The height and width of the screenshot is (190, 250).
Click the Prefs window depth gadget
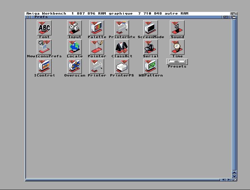click(234, 17)
